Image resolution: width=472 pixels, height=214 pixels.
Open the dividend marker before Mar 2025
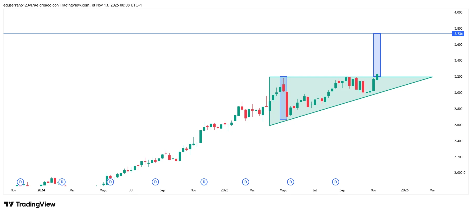245,182
